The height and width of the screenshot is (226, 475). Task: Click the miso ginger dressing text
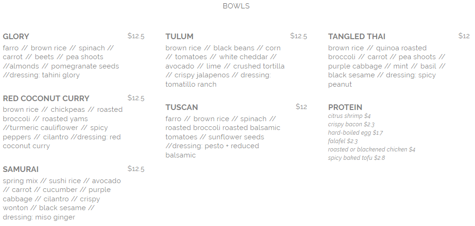[55, 217]
